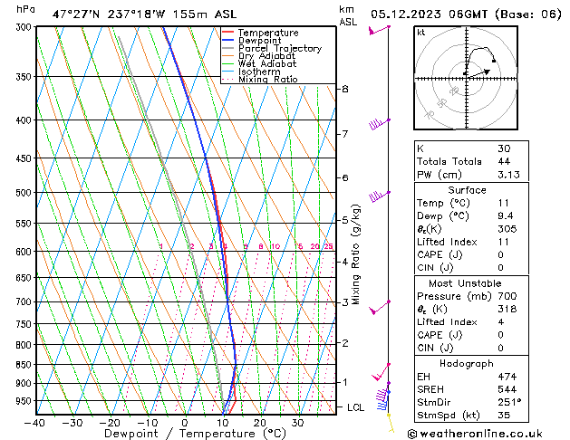Click the Surface section heading
Image resolution: width=570 pixels, height=440 pixels.
[x=467, y=190]
